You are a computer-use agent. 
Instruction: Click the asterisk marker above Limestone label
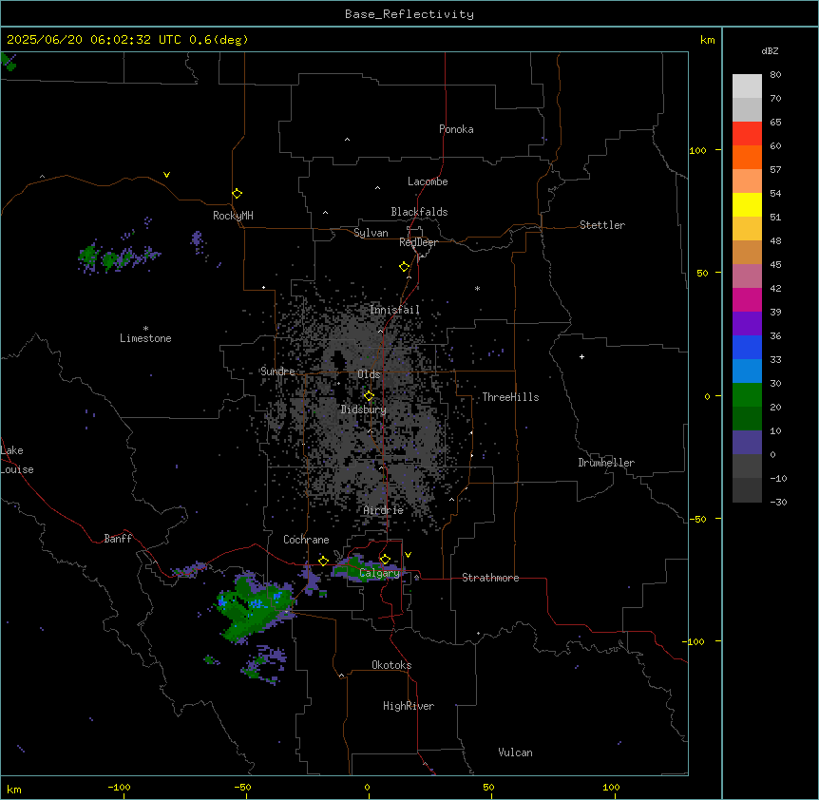point(145,329)
